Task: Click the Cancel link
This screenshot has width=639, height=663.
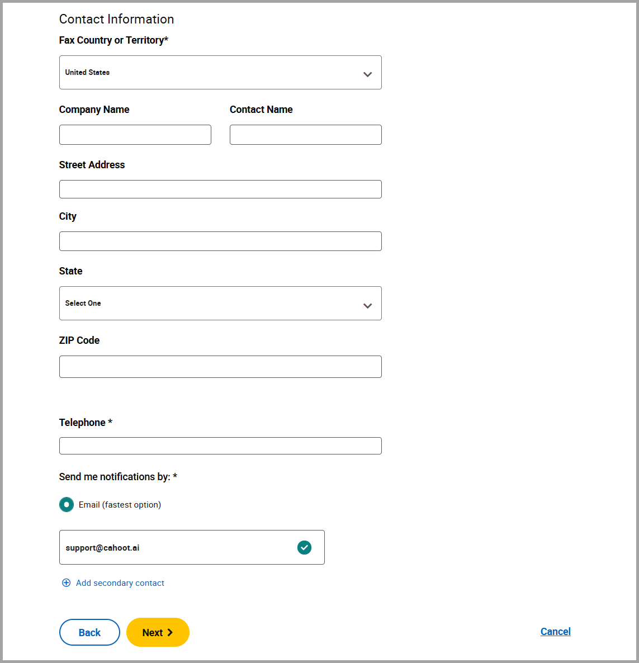Action: tap(555, 631)
